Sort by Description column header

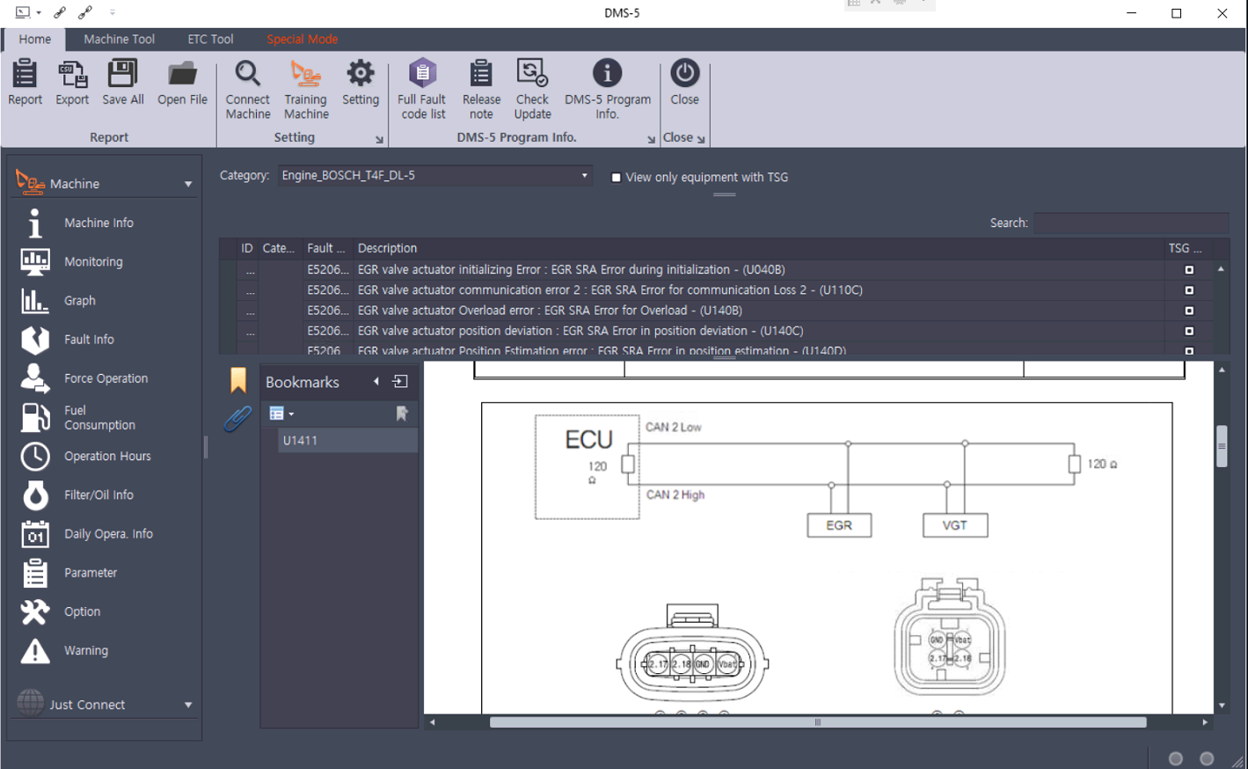click(759, 248)
